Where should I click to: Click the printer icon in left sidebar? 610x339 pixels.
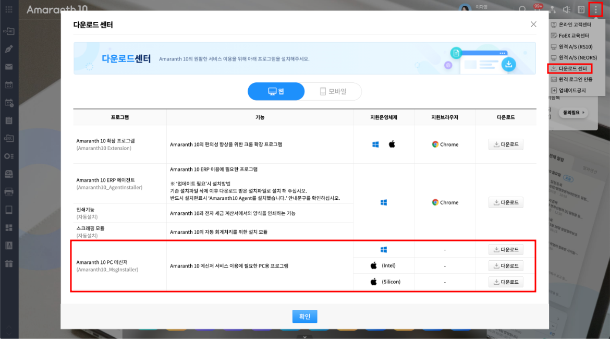coord(9,192)
